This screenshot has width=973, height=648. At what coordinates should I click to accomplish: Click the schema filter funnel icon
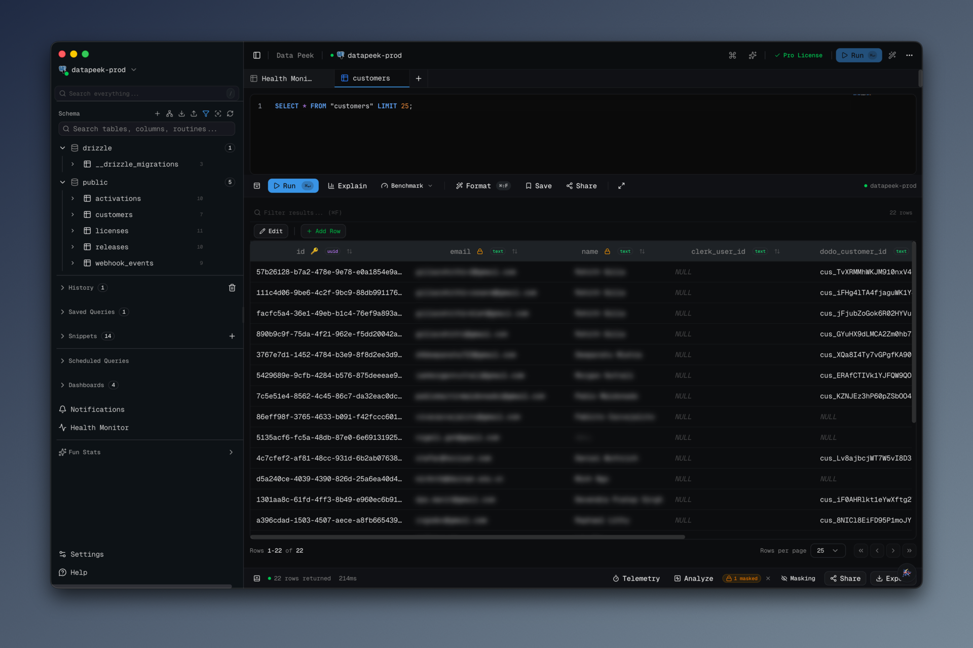point(206,113)
